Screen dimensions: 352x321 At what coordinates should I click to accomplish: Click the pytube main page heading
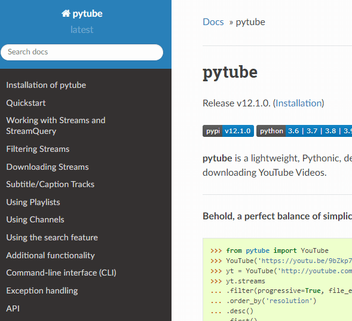[x=230, y=73]
